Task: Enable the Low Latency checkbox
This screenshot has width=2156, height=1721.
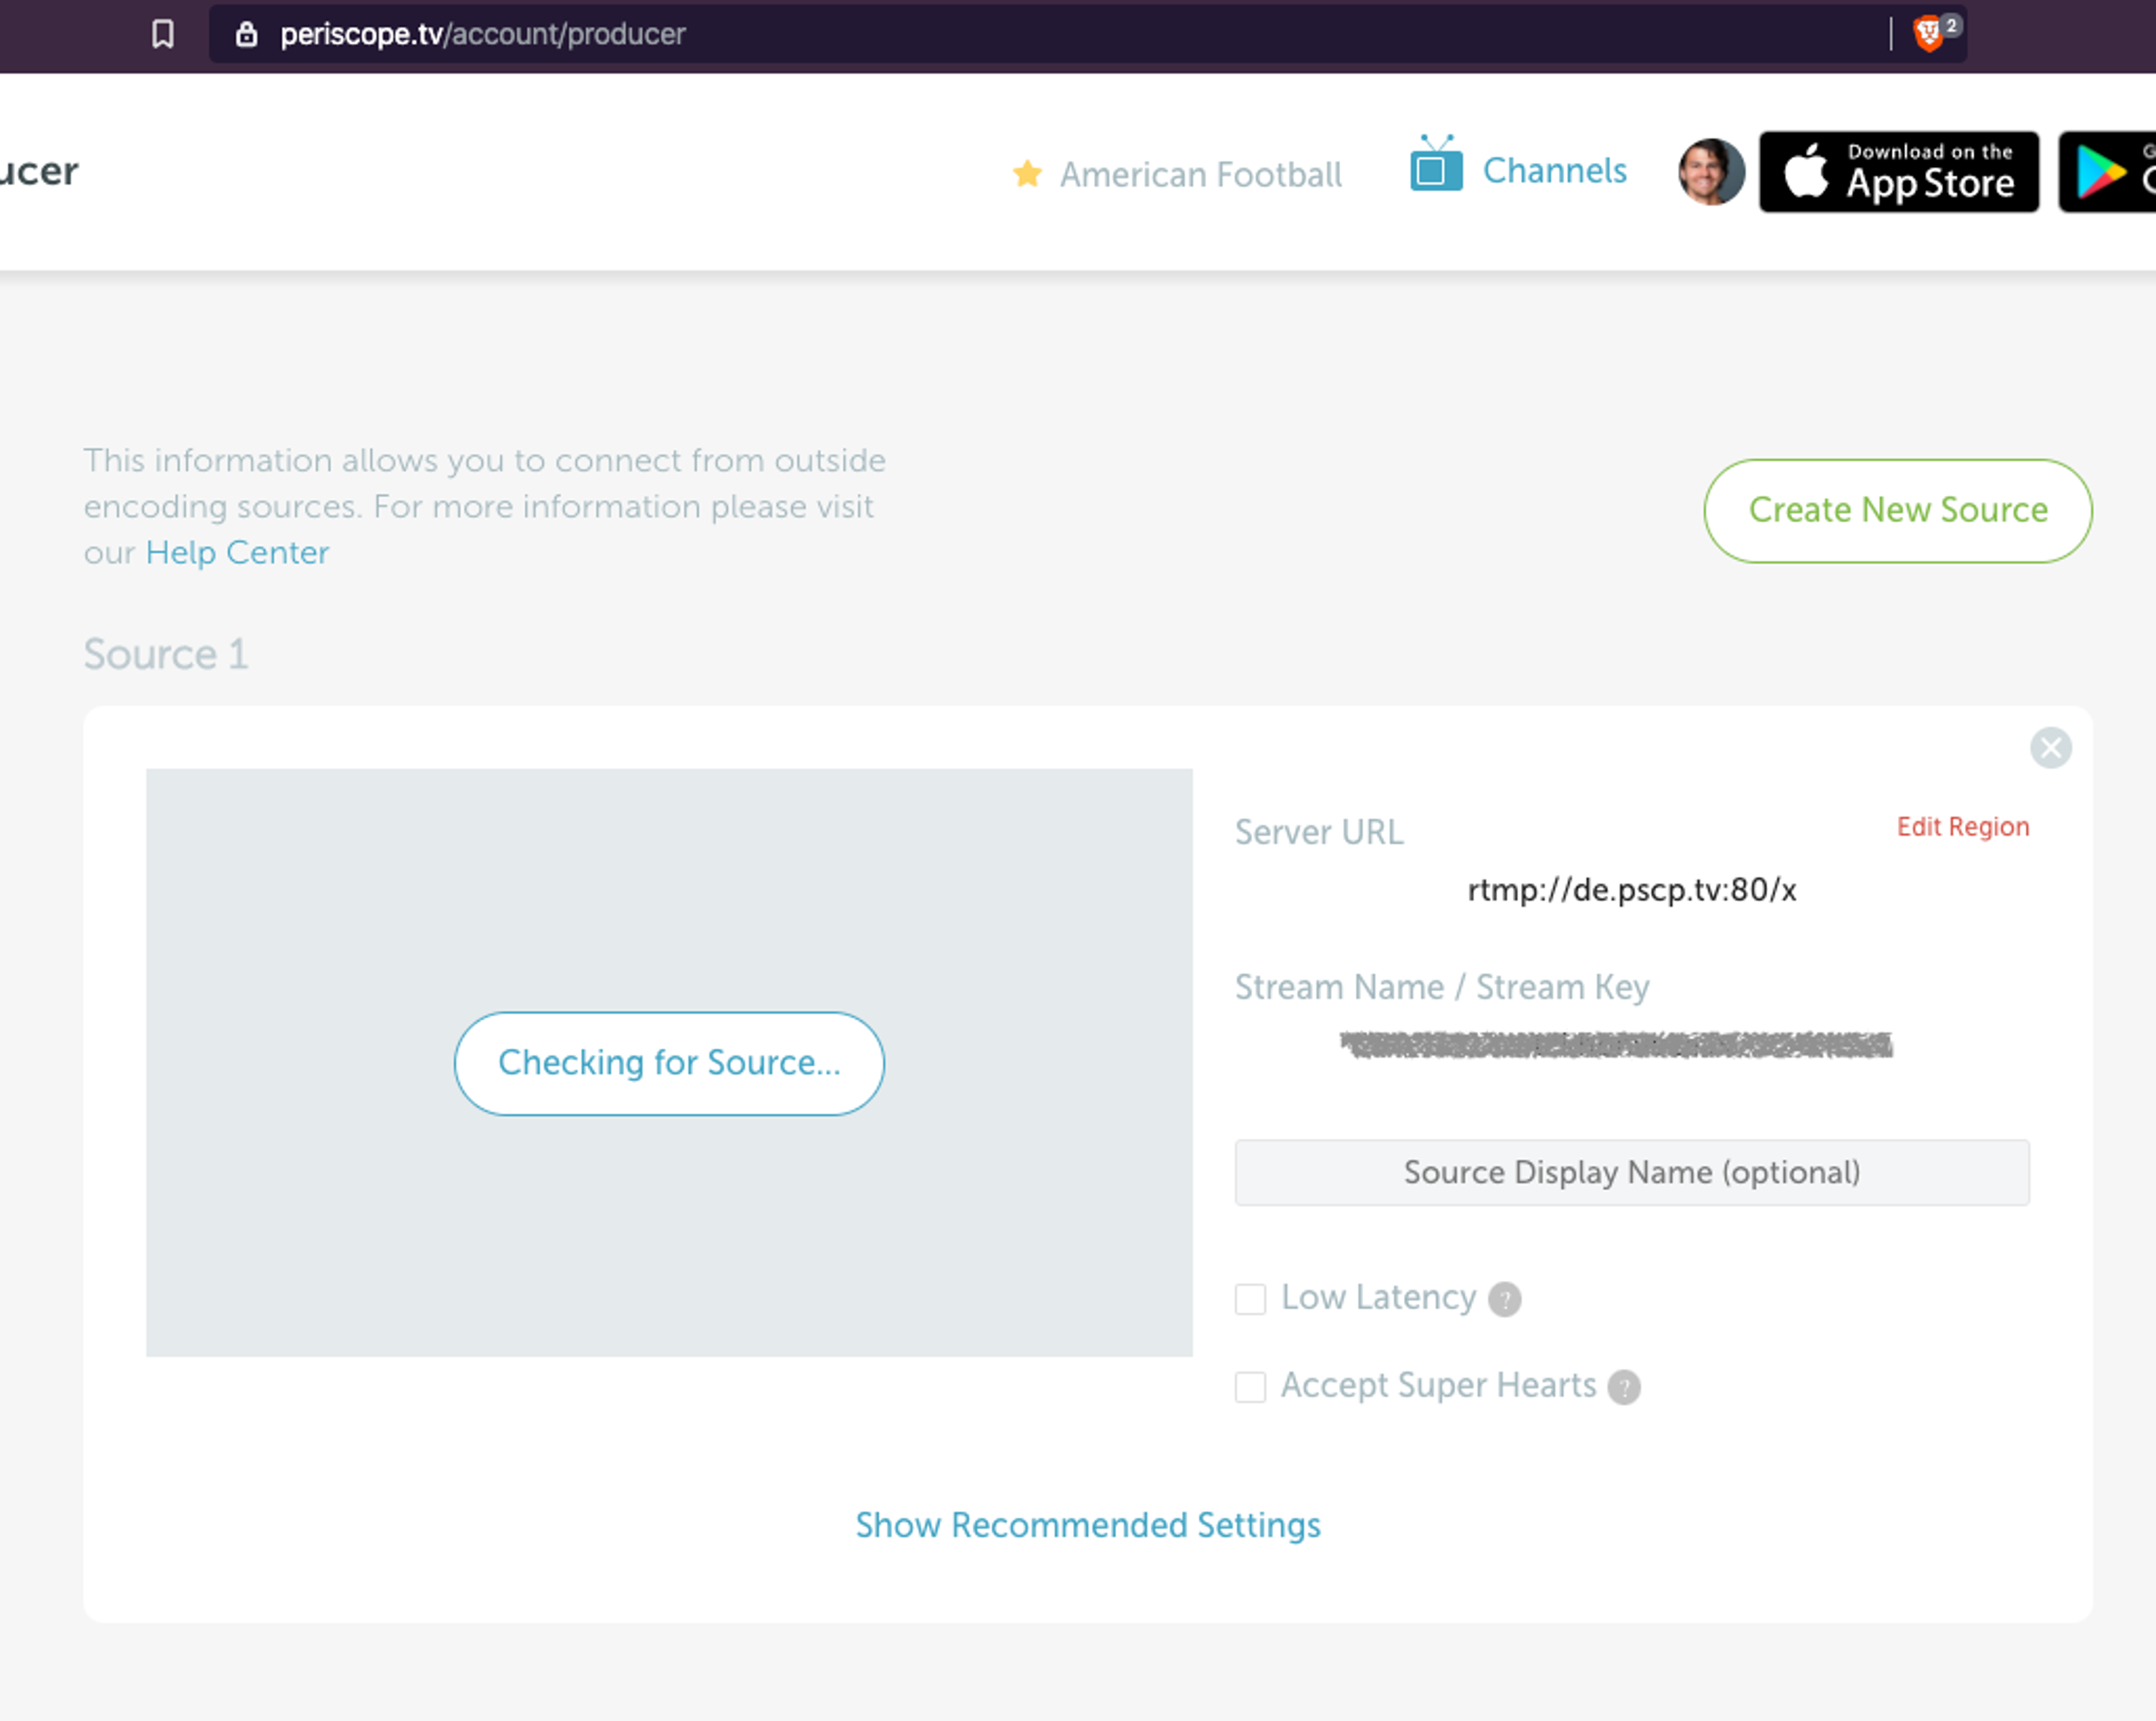Action: click(x=1250, y=1299)
